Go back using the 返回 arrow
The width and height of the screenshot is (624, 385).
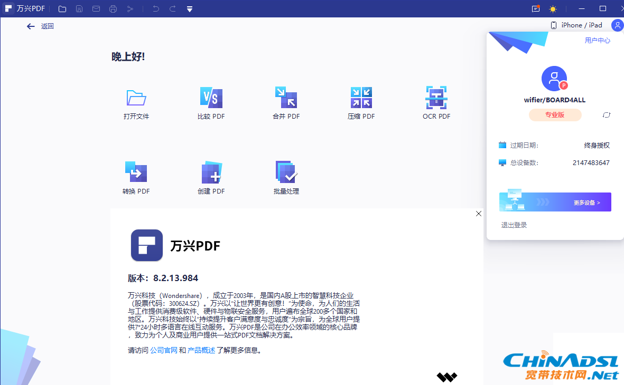(x=31, y=26)
